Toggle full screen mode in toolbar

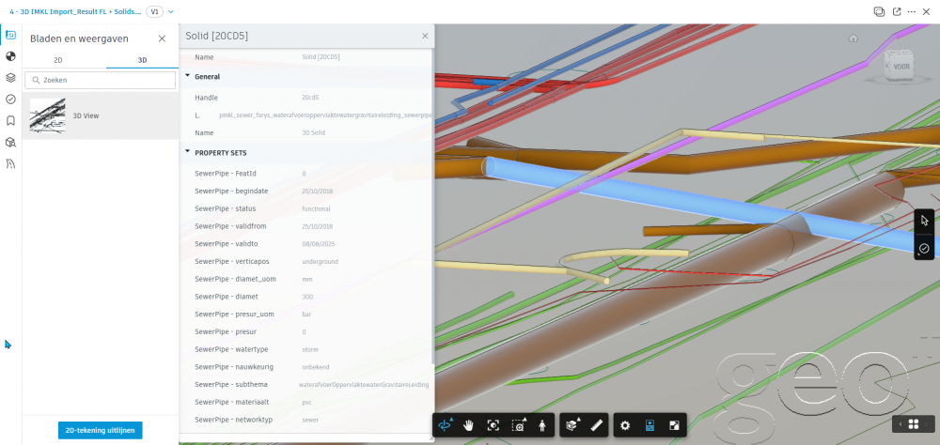[x=674, y=425]
